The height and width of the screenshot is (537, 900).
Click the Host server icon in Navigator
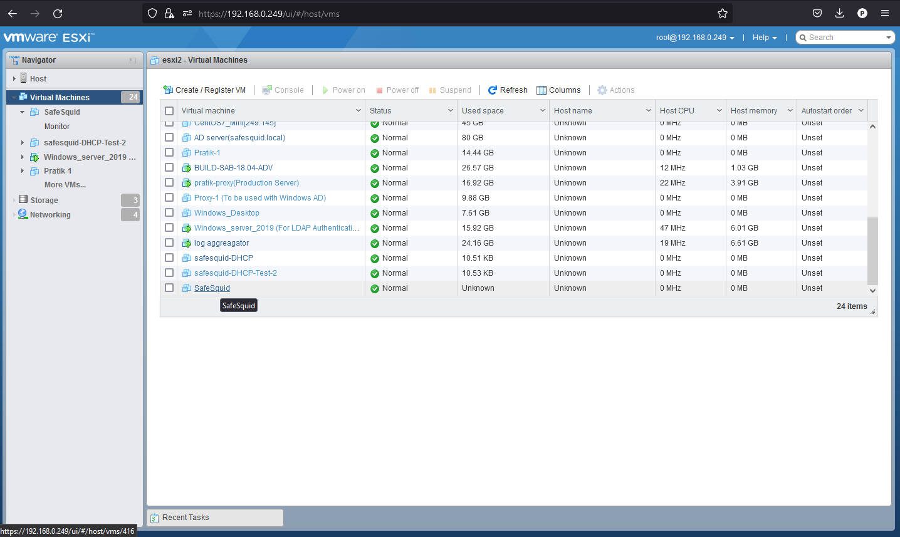pos(24,78)
